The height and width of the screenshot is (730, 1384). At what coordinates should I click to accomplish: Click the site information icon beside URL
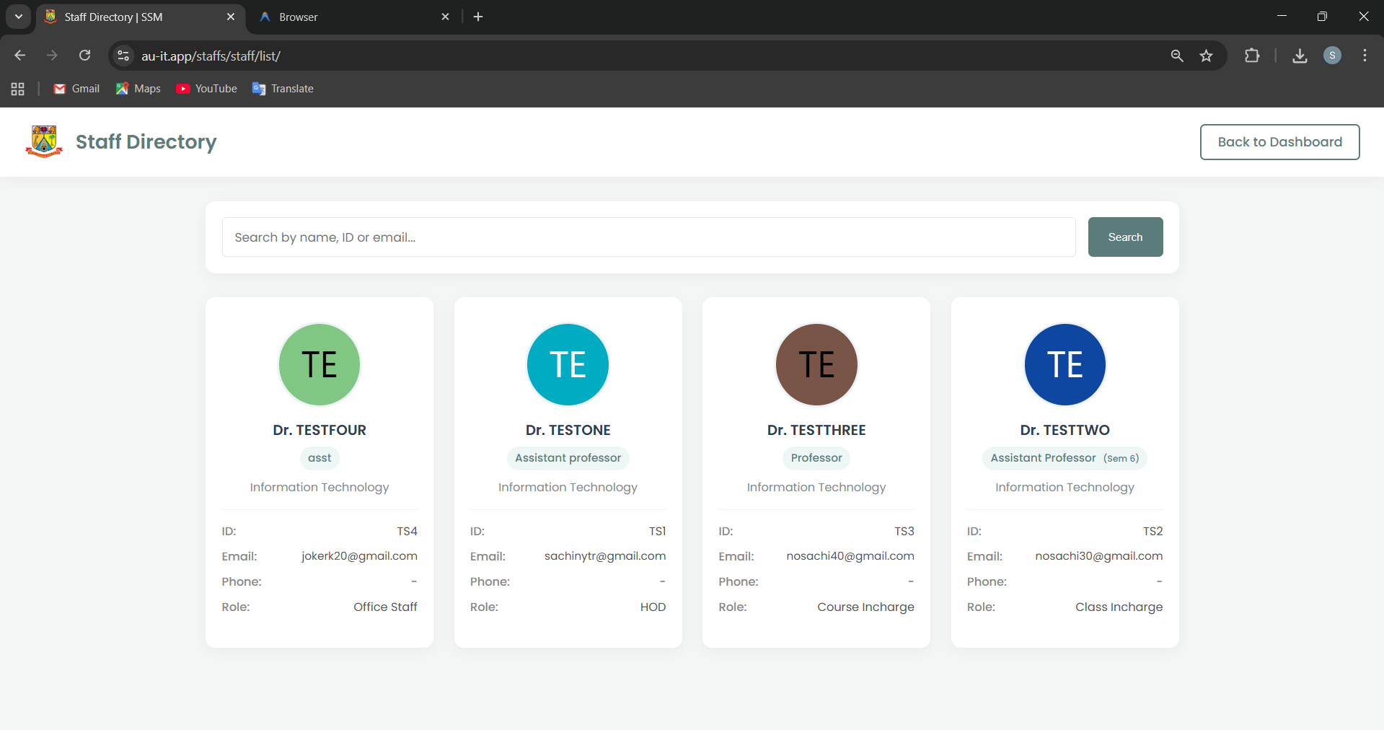coord(123,56)
